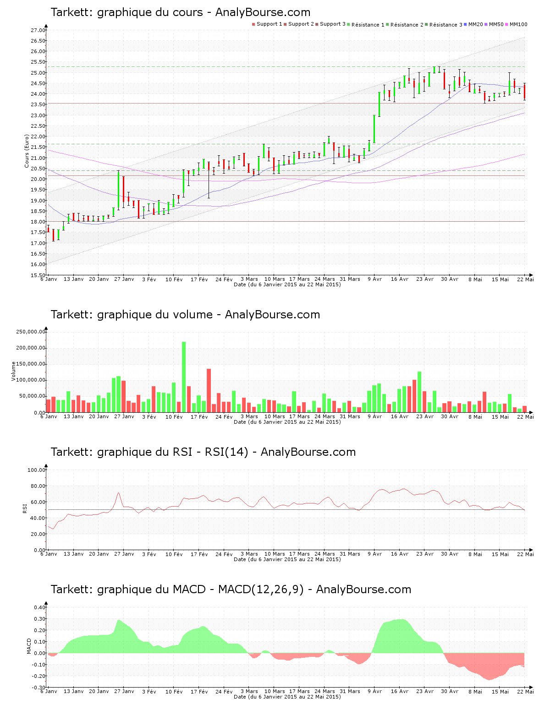Click the 50,000.00 volume axis value

[32, 396]
